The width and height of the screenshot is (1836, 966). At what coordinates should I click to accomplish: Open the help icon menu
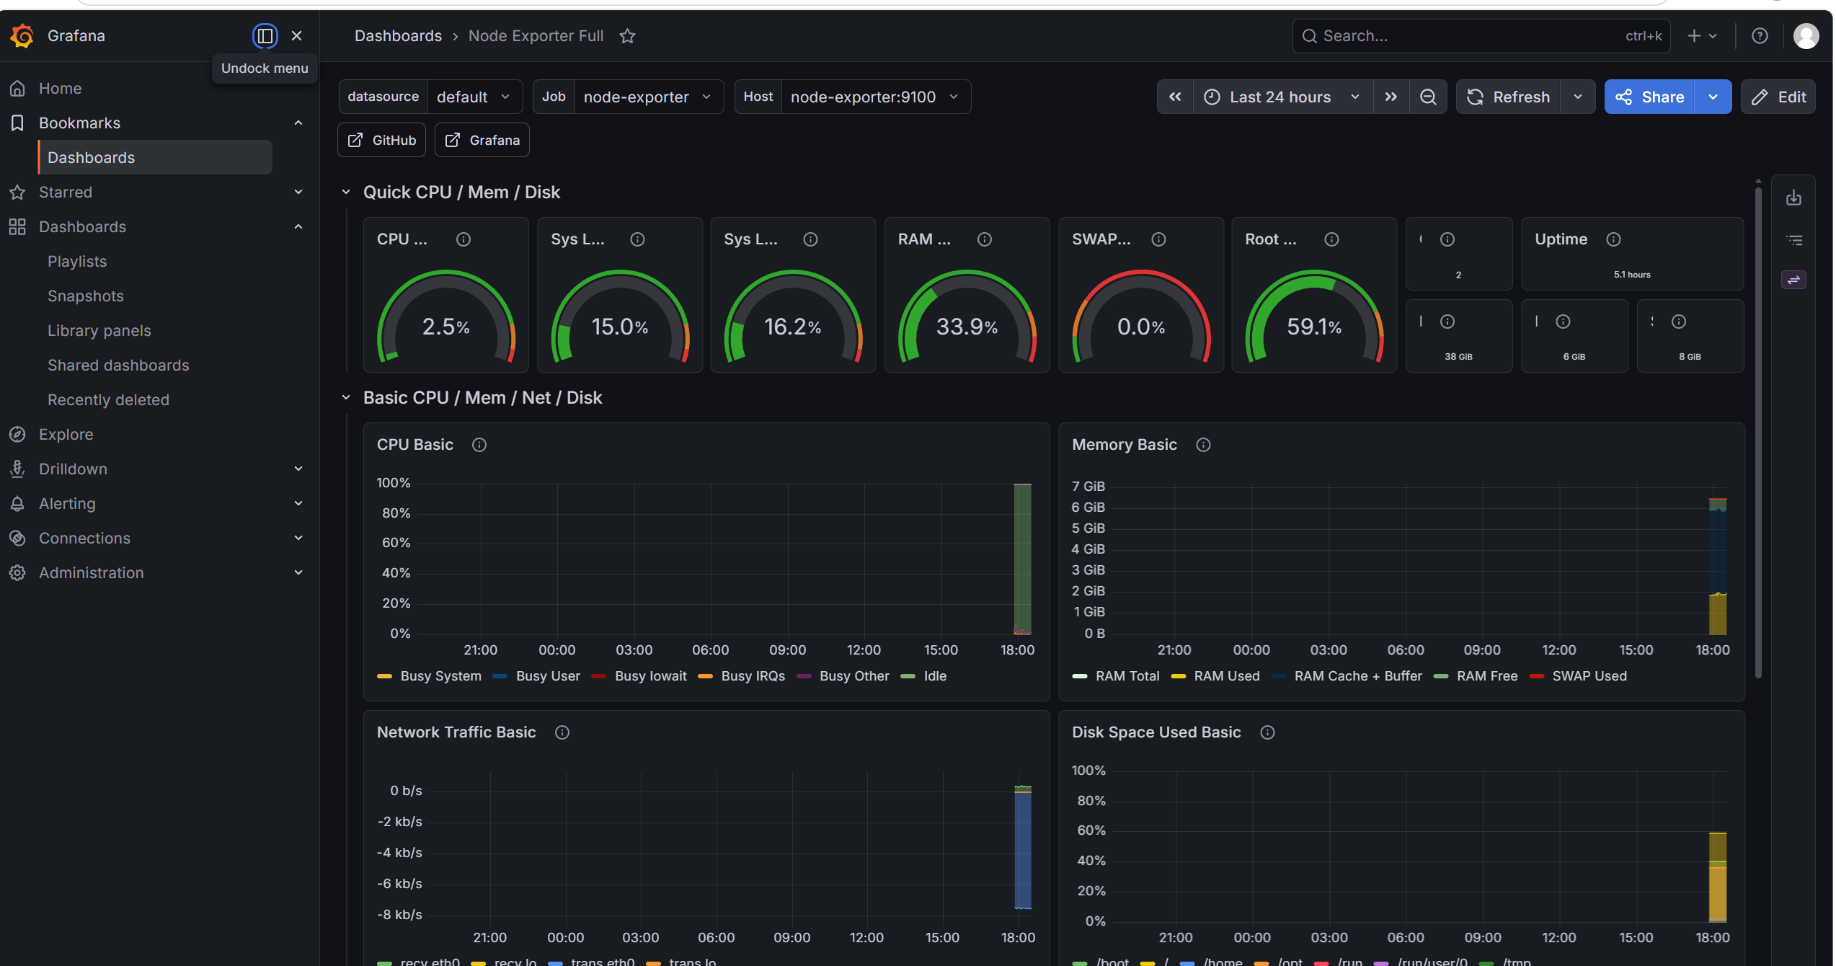coord(1760,35)
